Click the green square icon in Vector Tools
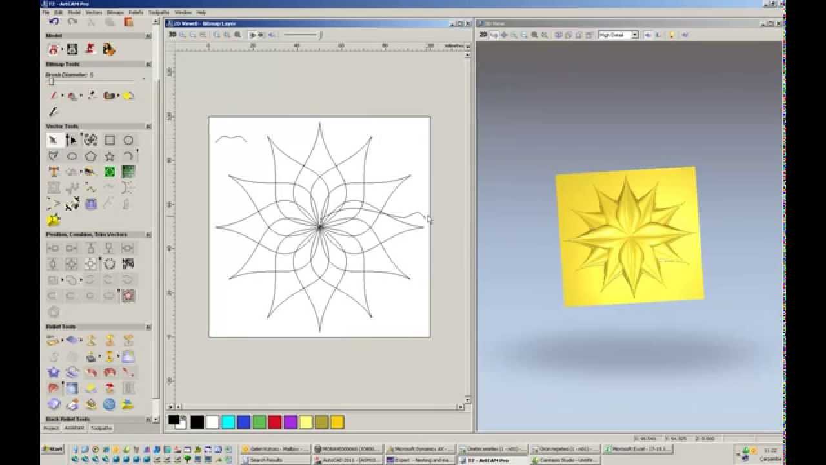This screenshot has height=465, width=826. click(x=110, y=172)
